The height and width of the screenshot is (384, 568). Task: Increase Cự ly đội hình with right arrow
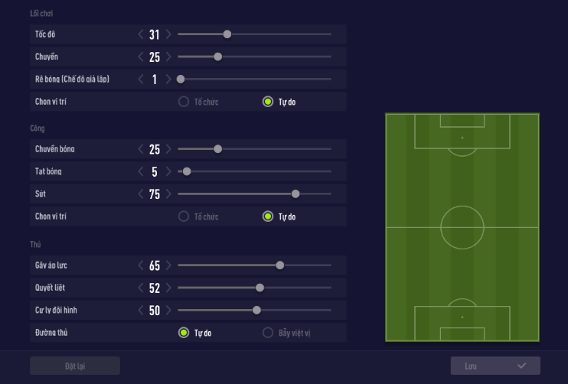click(168, 311)
